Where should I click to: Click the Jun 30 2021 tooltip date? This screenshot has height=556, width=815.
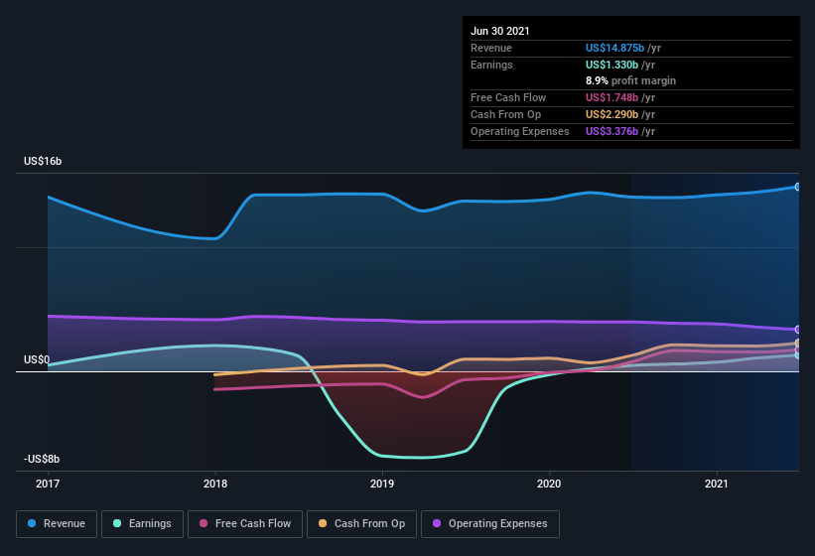click(x=500, y=31)
